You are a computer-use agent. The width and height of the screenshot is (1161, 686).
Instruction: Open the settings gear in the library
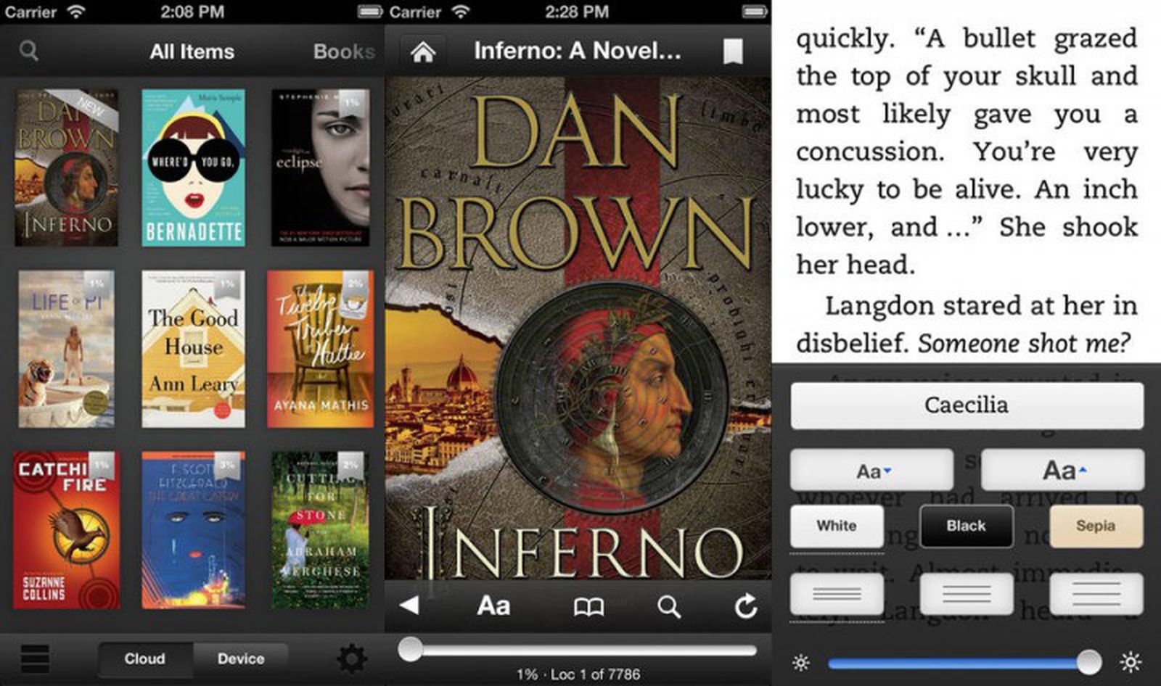(x=351, y=656)
